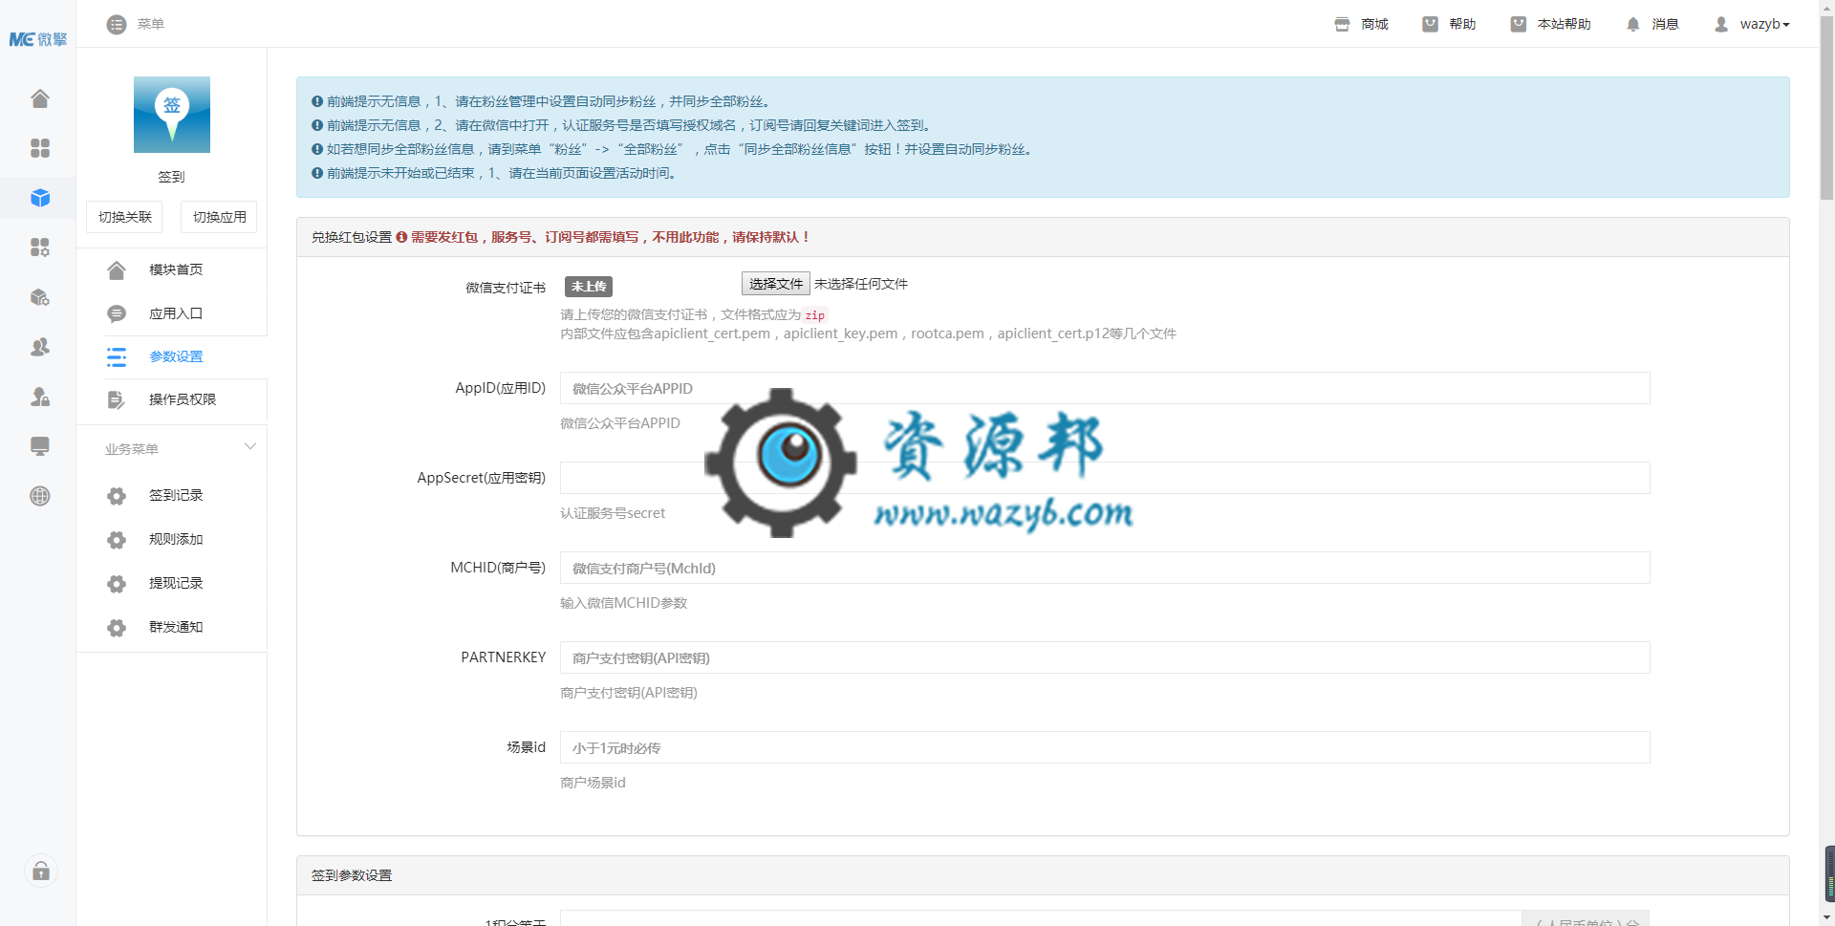The image size is (1835, 926).
Task: Click the globe icon in left rail
Action: pyautogui.click(x=39, y=496)
